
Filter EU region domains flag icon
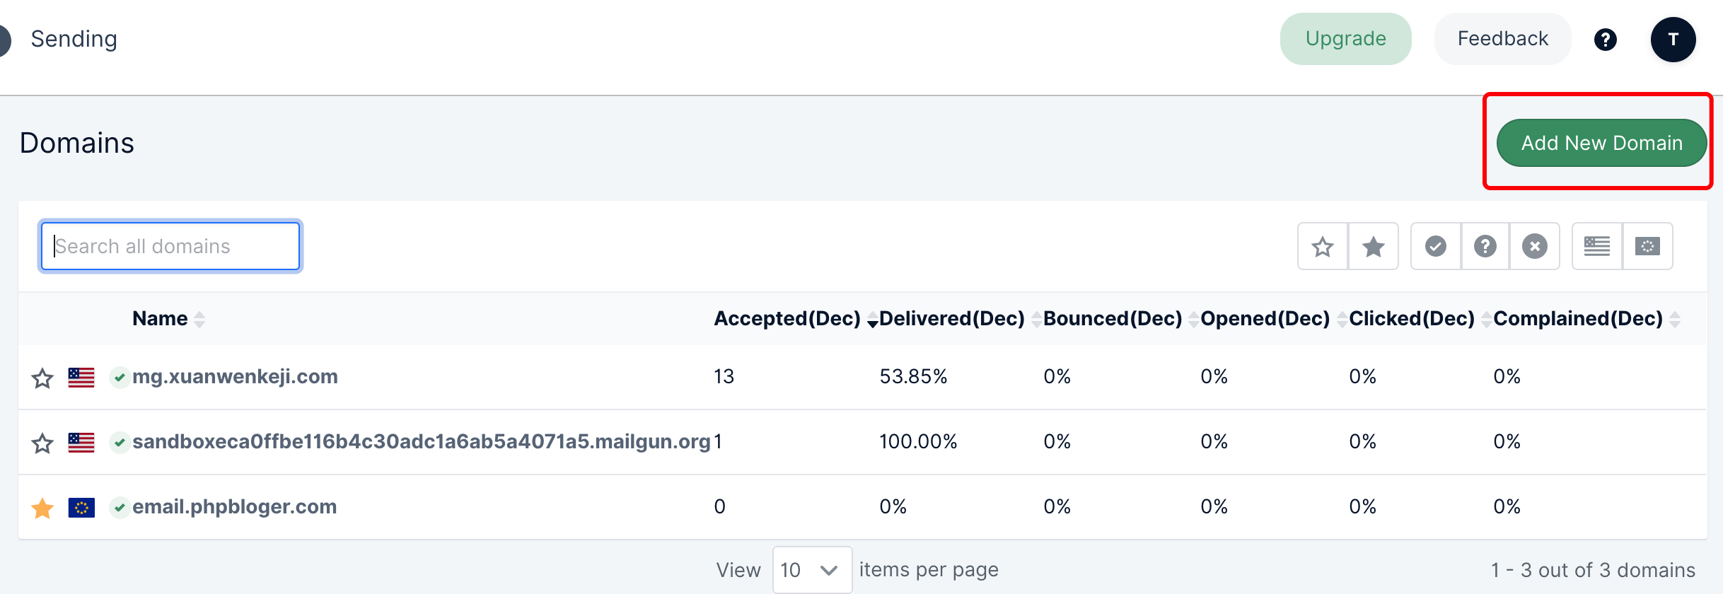click(1647, 247)
